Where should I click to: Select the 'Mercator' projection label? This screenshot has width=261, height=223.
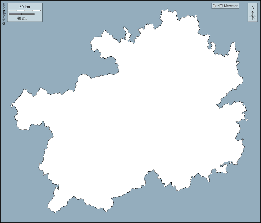[x=231, y=6]
